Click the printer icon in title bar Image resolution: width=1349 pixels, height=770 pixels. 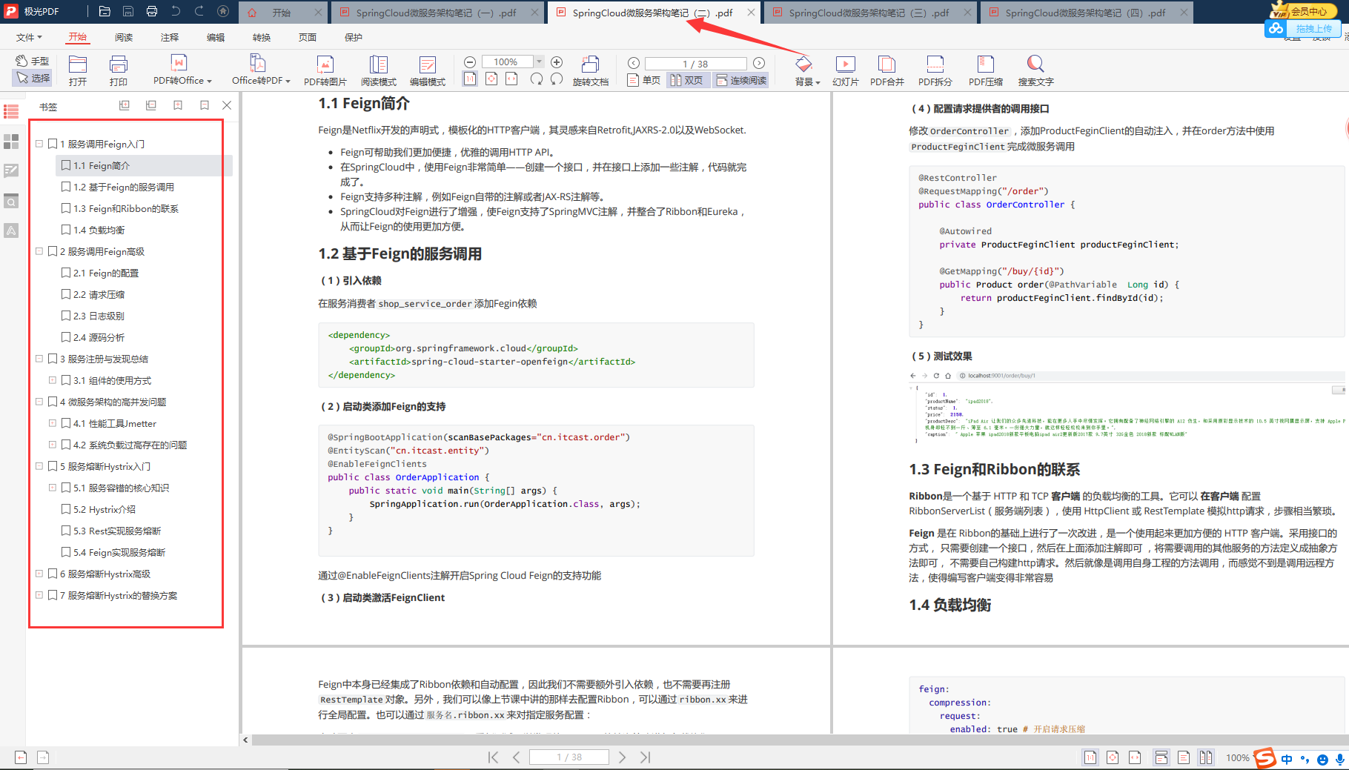tap(152, 12)
